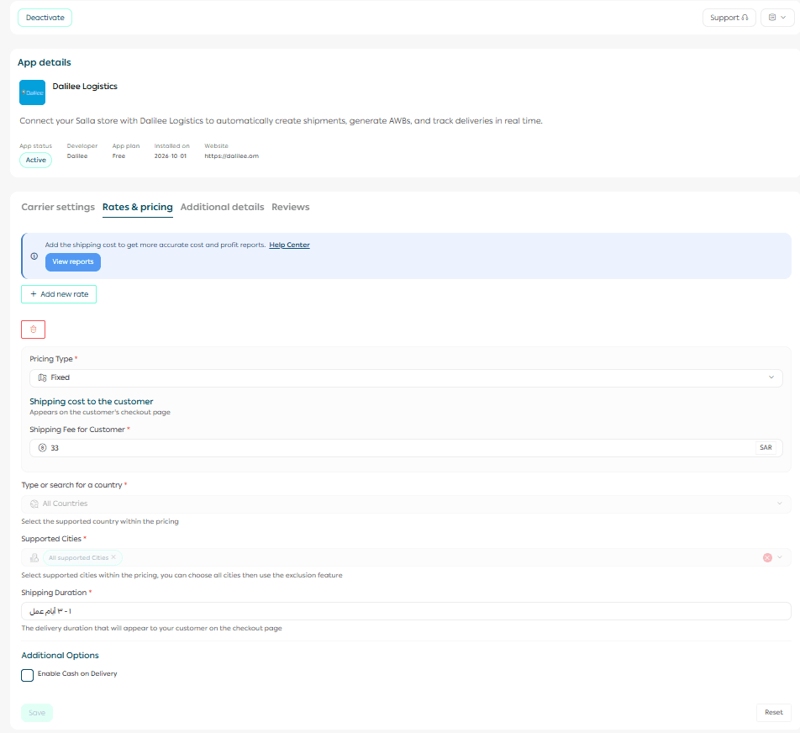Click the website address https://dalilee.om
This screenshot has height=733, width=800.
[x=232, y=156]
